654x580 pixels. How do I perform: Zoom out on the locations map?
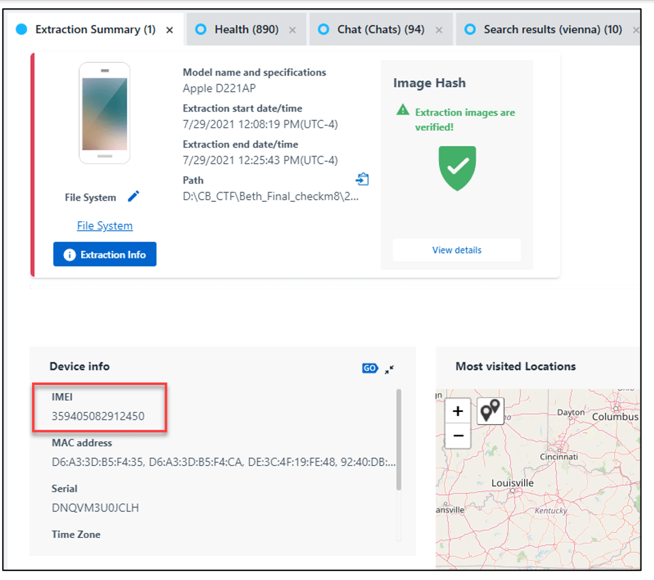click(458, 436)
